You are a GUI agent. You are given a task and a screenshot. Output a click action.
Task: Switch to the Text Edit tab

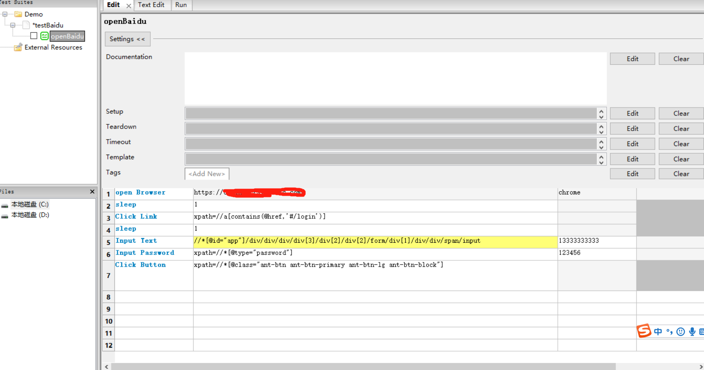click(151, 5)
